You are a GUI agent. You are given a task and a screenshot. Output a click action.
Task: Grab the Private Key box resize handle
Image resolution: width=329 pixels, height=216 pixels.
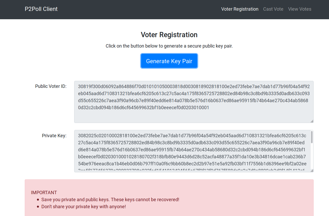pyautogui.click(x=312, y=171)
